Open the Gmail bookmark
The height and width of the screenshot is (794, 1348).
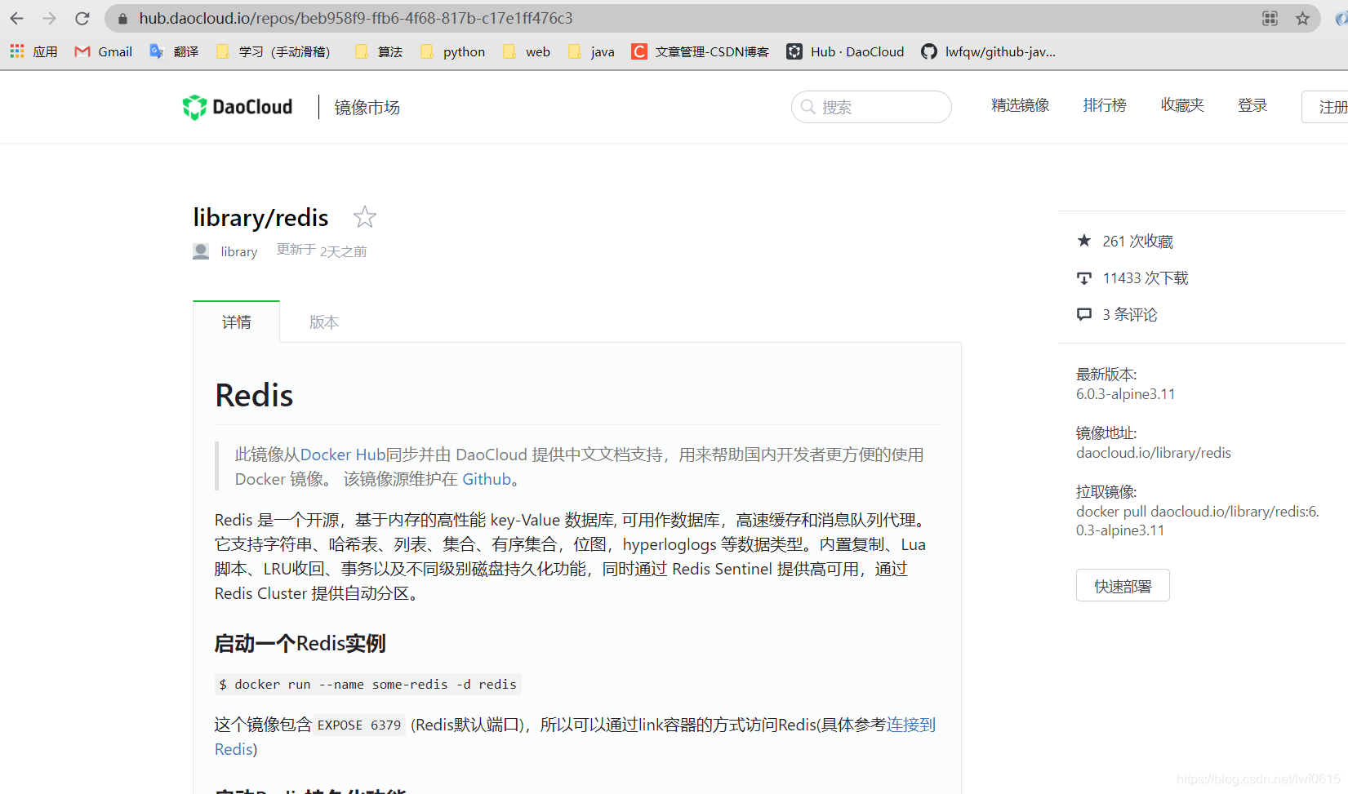104,51
